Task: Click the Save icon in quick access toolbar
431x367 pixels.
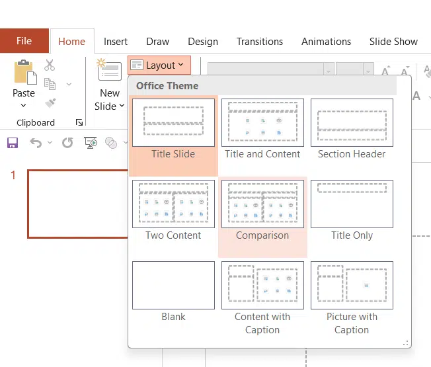Action: coord(12,143)
